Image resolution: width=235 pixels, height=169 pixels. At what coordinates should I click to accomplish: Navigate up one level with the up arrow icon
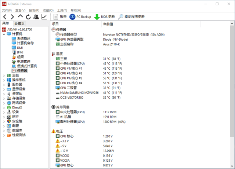coord(21,16)
